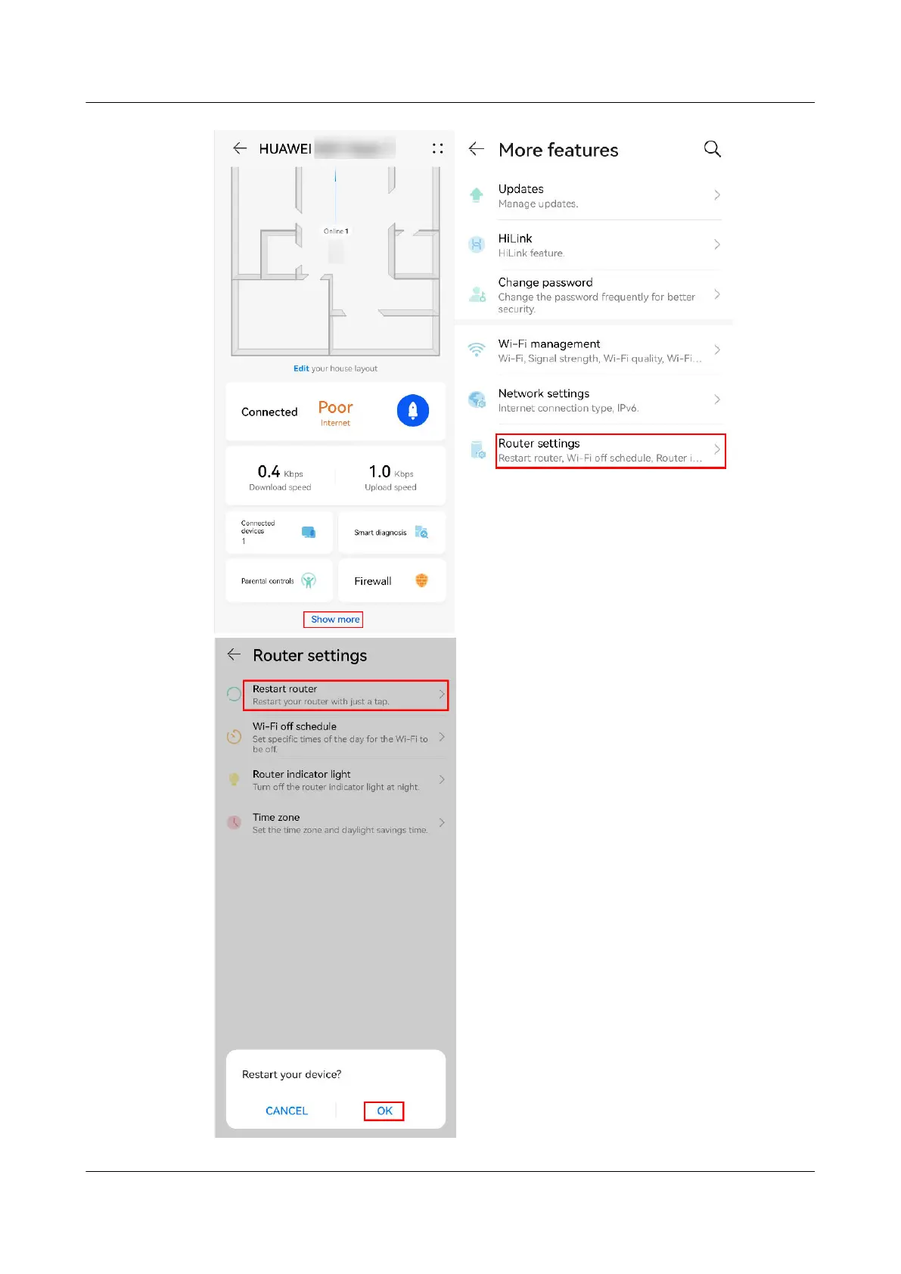Tap the Firewall card label
901x1274 pixels.
point(373,581)
